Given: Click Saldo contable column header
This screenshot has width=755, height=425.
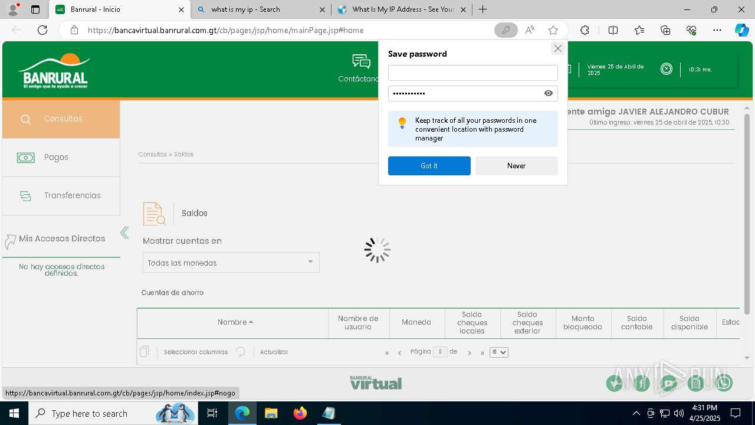Looking at the screenshot, I should (637, 323).
